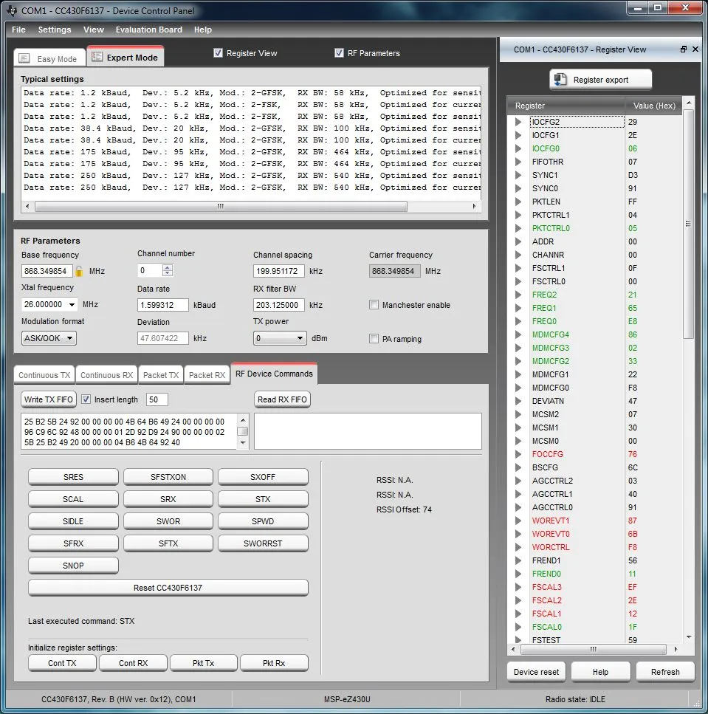Viewport: 708px width, 714px height.
Task: Click the Device reset button
Action: [536, 672]
